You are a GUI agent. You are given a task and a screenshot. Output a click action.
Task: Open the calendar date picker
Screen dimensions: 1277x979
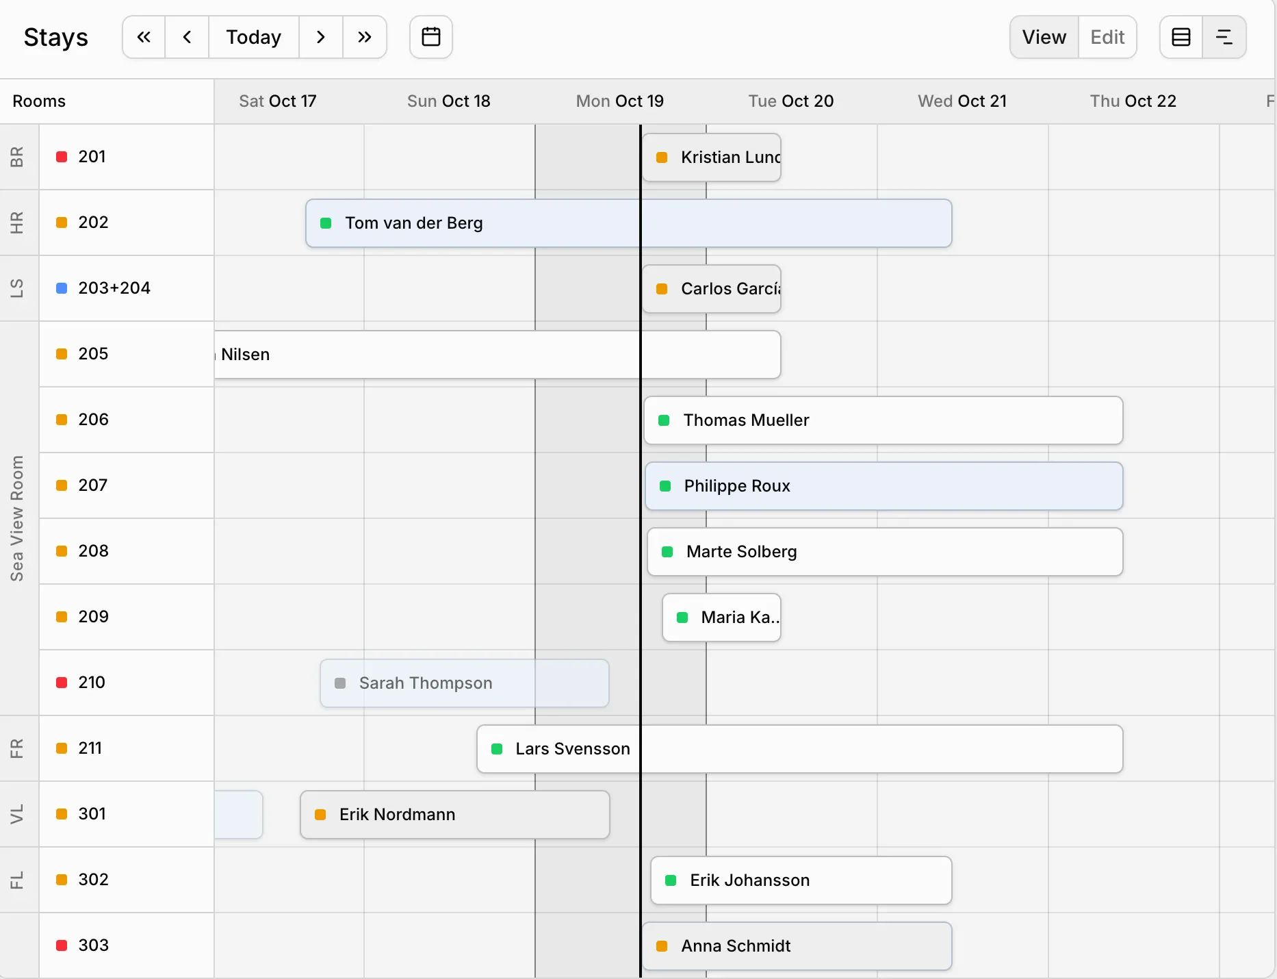coord(431,37)
